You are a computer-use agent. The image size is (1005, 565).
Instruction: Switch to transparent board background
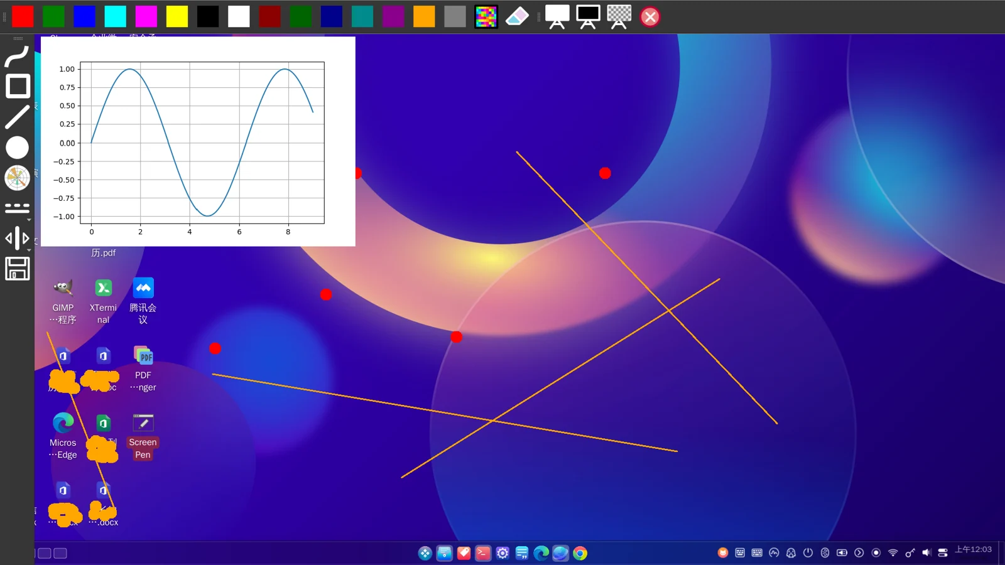tap(619, 16)
